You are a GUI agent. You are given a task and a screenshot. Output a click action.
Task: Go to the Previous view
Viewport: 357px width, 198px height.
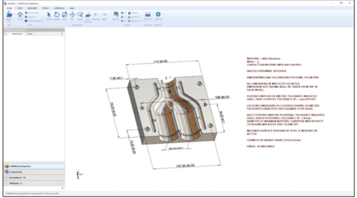click(x=96, y=15)
